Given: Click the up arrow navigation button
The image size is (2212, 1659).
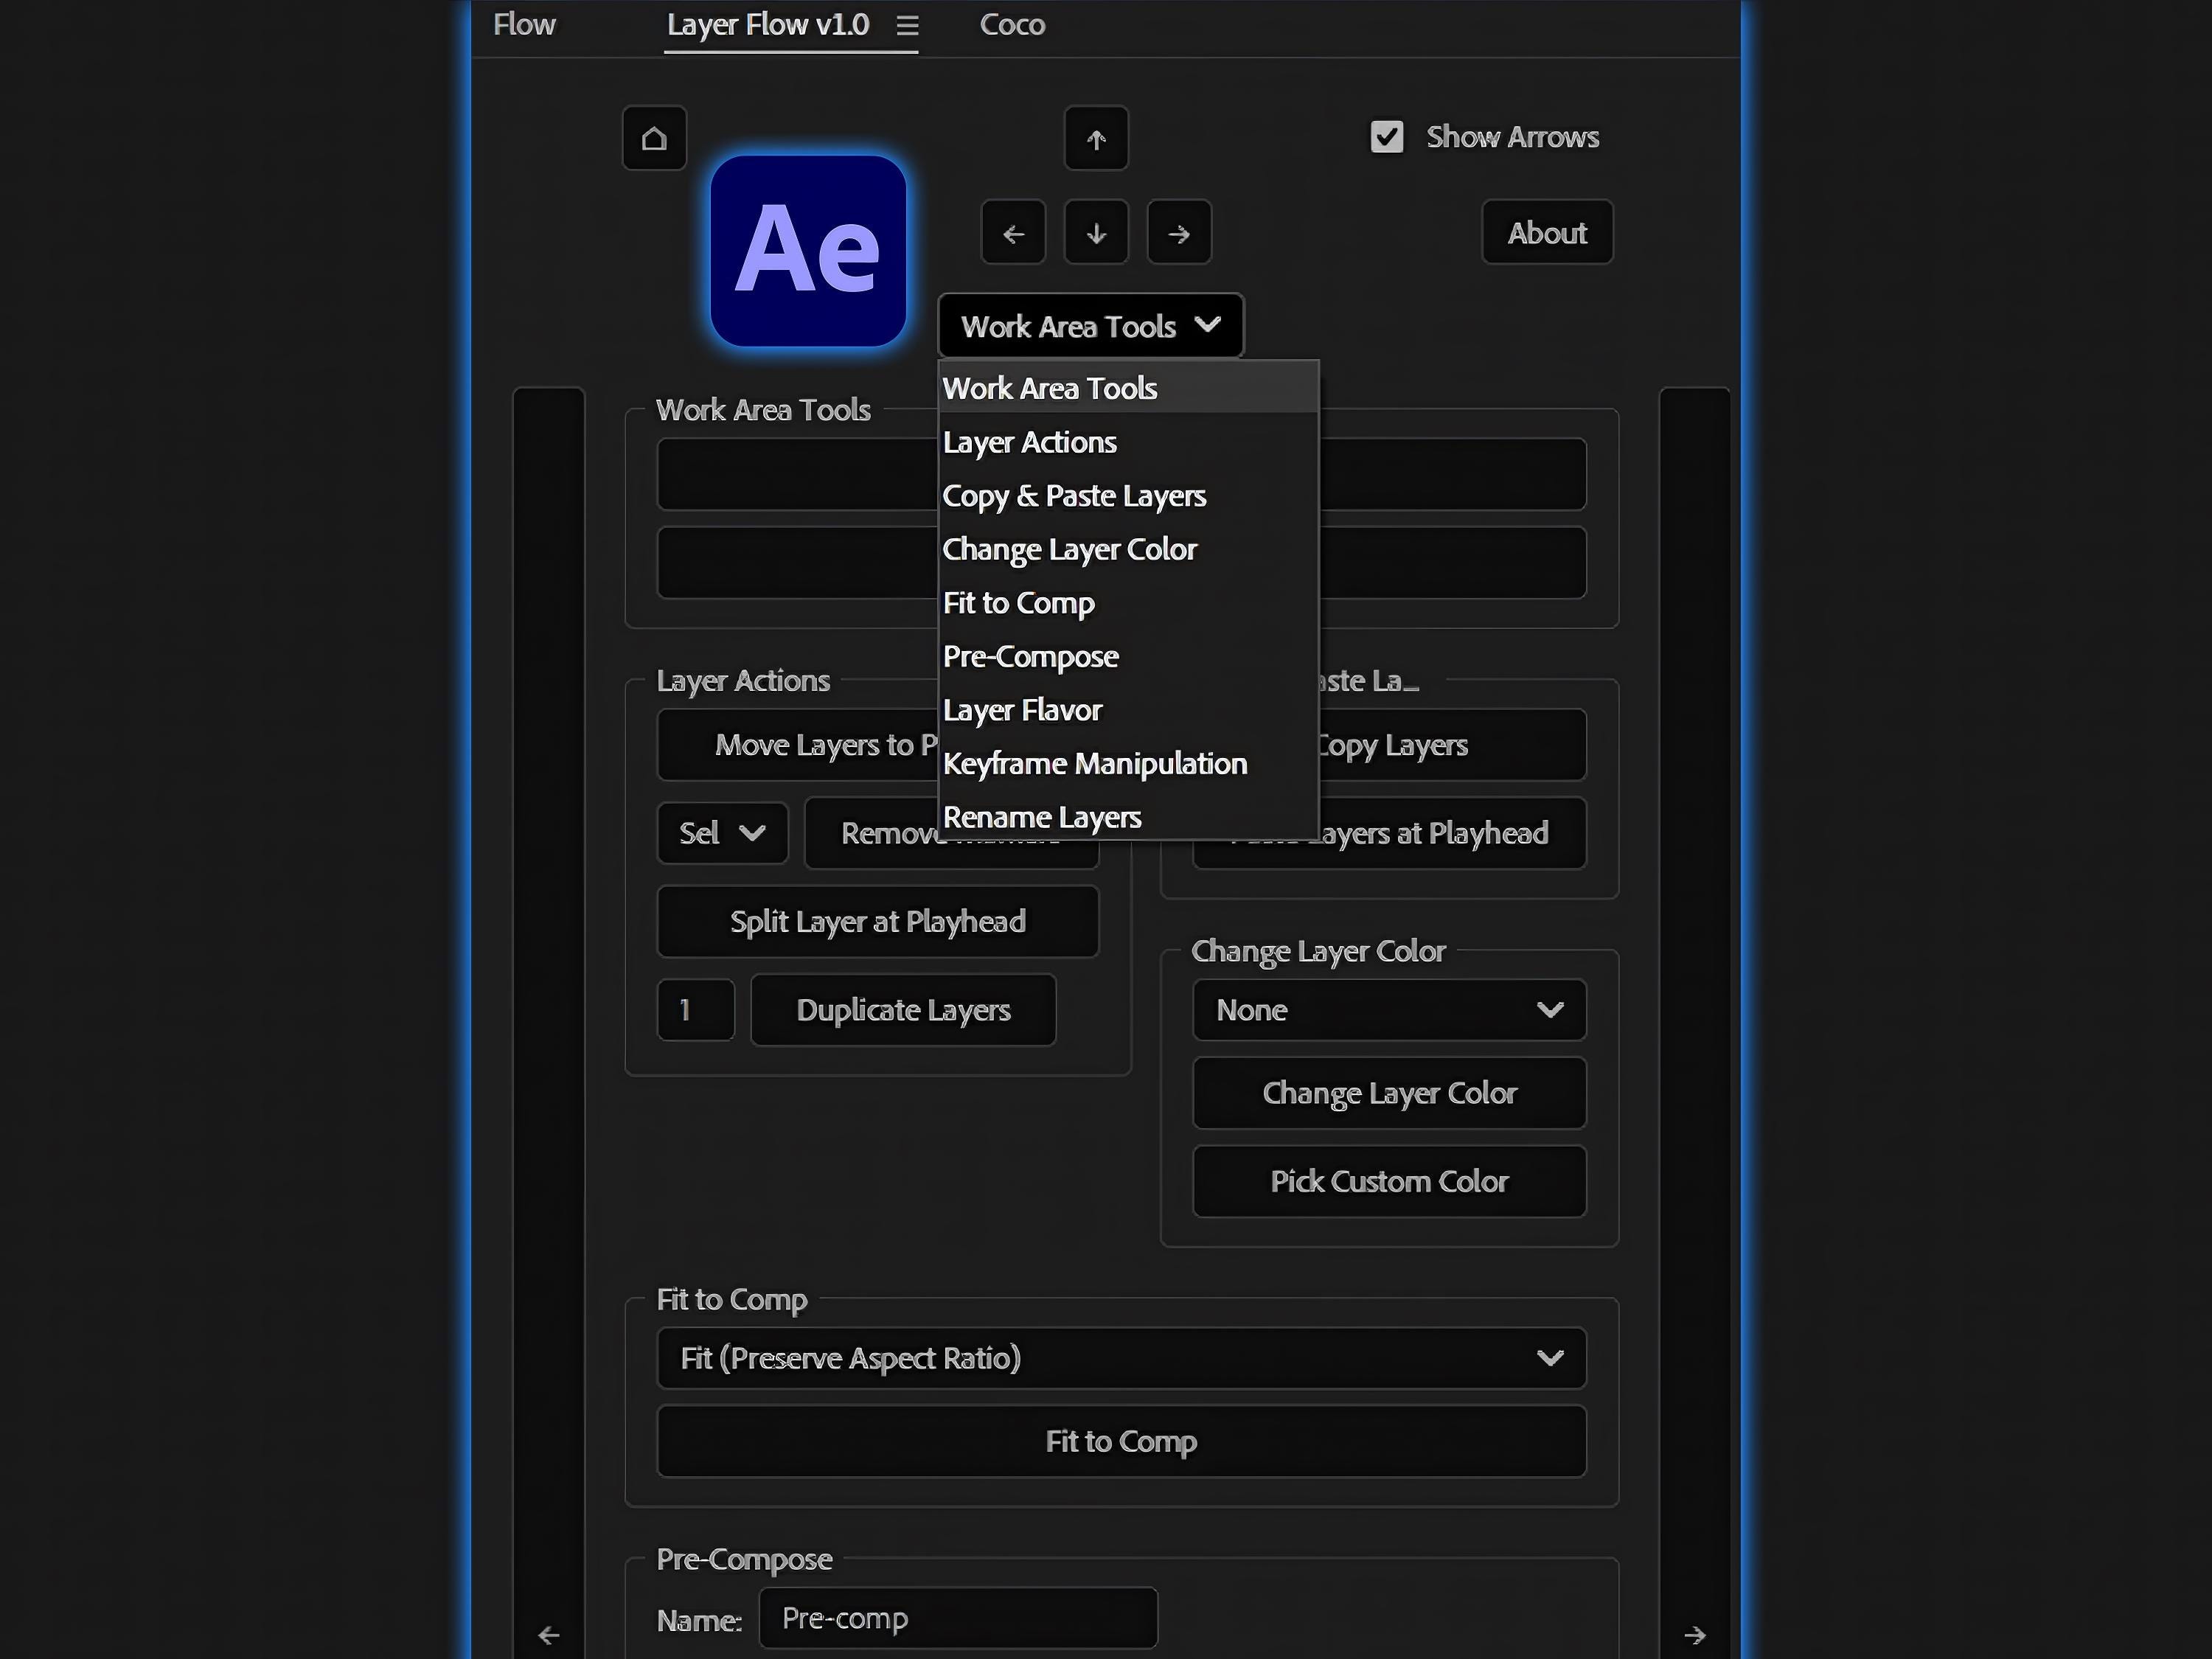Looking at the screenshot, I should pos(1096,138).
